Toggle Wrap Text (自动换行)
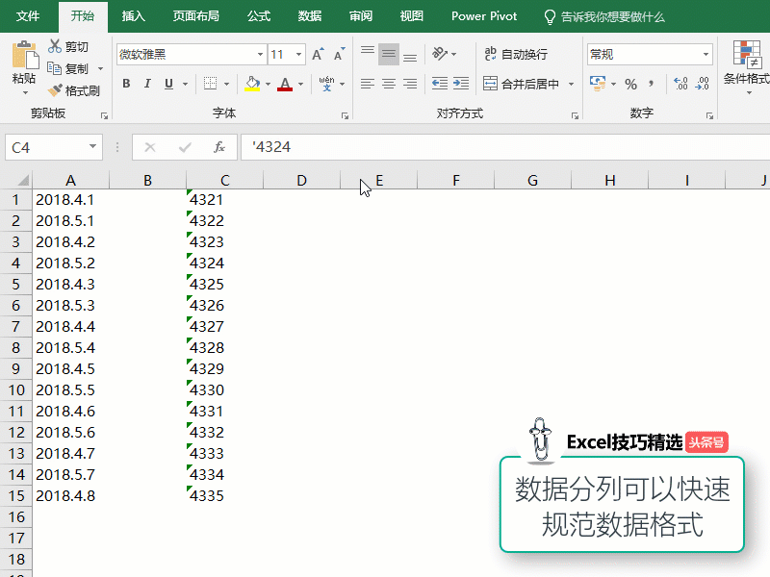Image resolution: width=770 pixels, height=577 pixels. coord(515,54)
